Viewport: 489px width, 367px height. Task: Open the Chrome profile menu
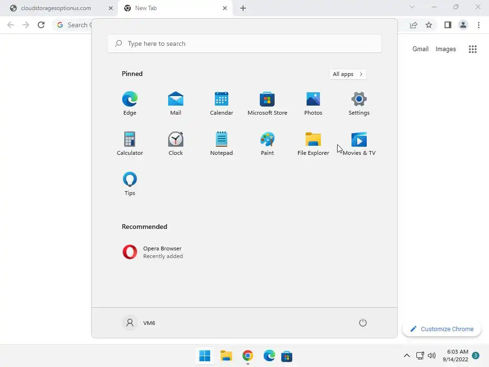(463, 25)
